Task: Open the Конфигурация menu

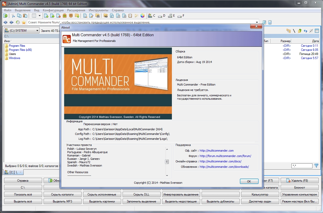Action: pyautogui.click(x=53, y=10)
